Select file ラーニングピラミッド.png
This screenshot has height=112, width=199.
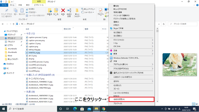point(36,79)
